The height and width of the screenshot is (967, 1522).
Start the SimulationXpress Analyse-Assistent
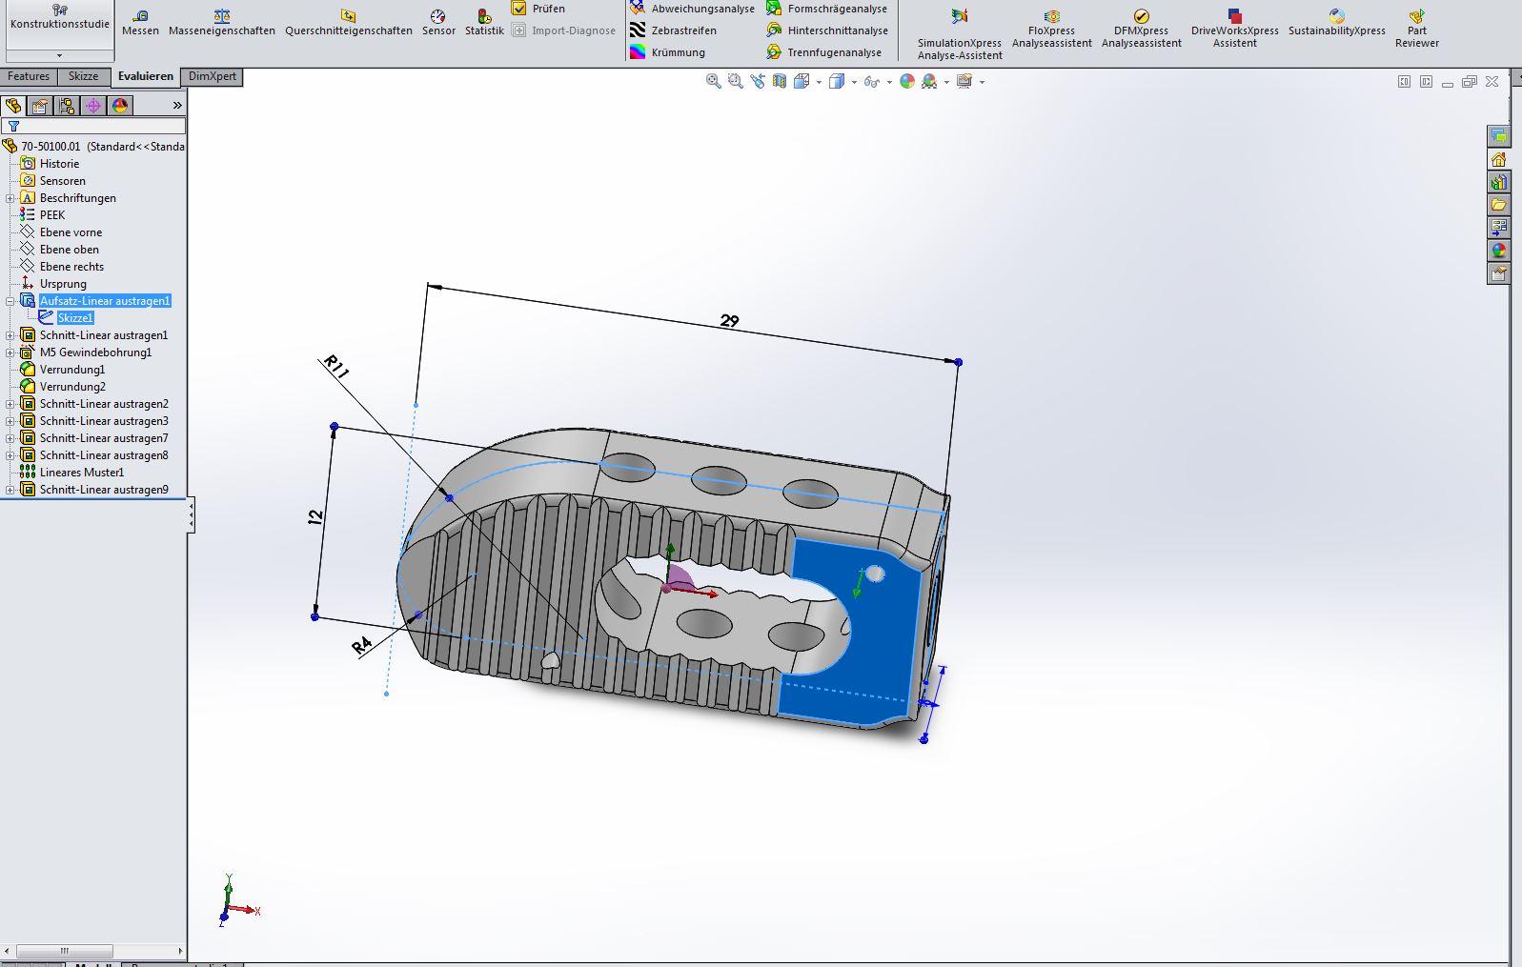959,30
